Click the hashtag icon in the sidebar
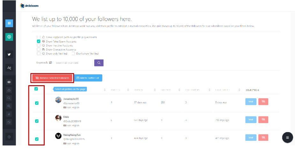Viewport: 295px width, 149px height. [x=9, y=114]
